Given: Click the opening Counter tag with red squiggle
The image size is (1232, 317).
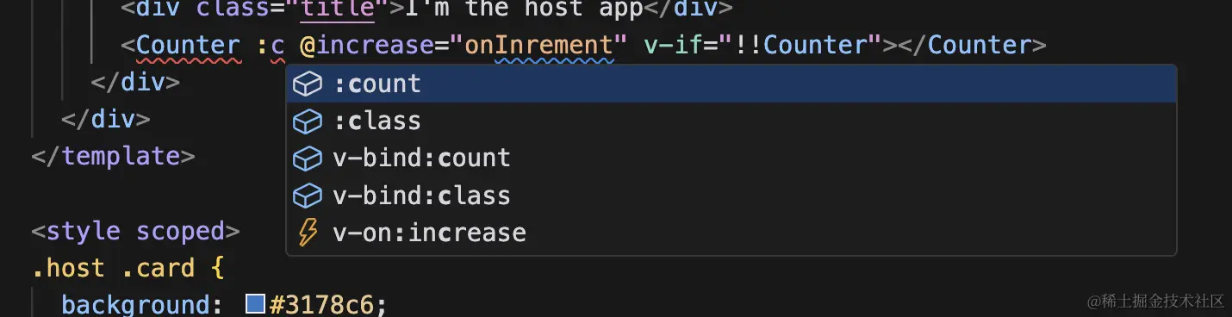Looking at the screenshot, I should 188,45.
